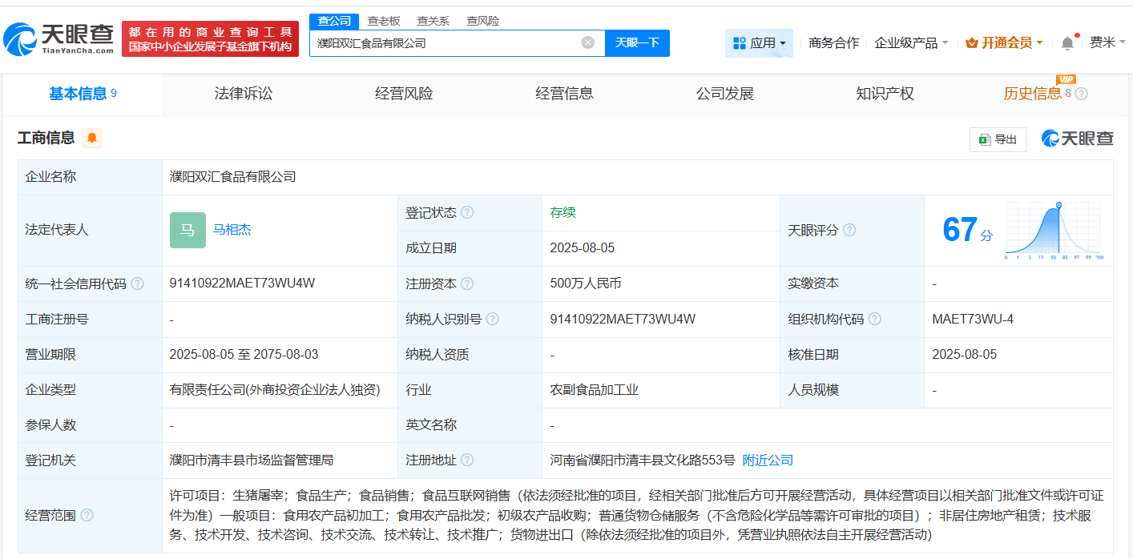Open the 附近公司 link

pos(768,460)
